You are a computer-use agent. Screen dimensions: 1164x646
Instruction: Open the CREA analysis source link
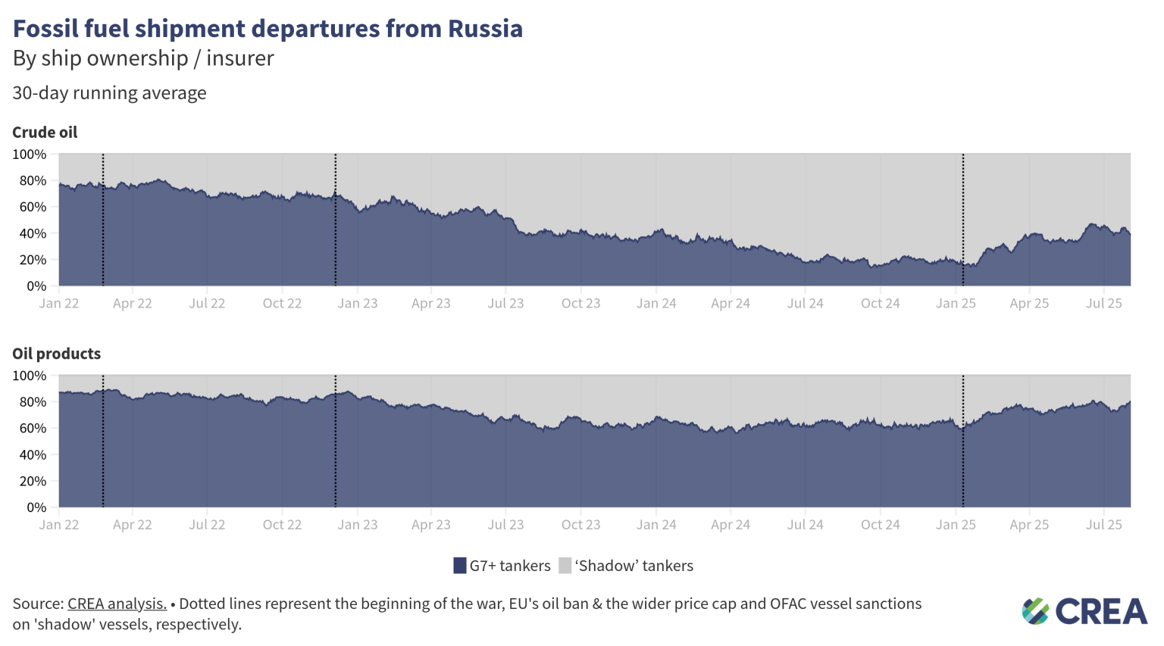[117, 604]
